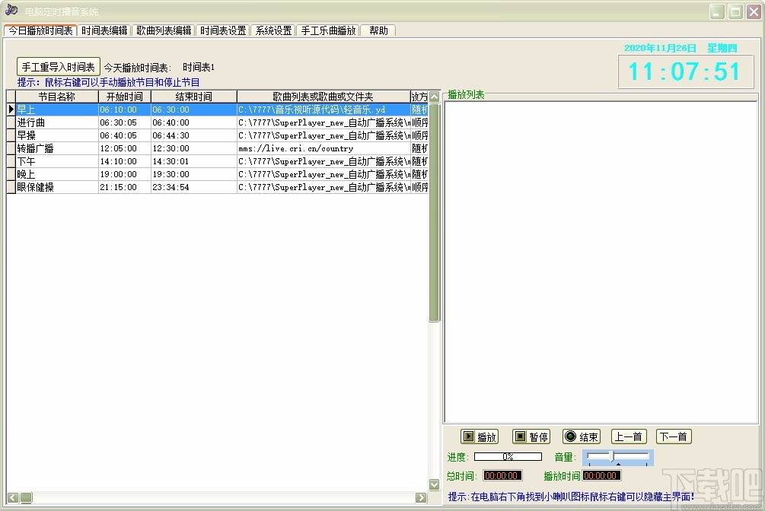The width and height of the screenshot is (765, 511).
Task: Open the 系统设置 tab
Action: 271,30
